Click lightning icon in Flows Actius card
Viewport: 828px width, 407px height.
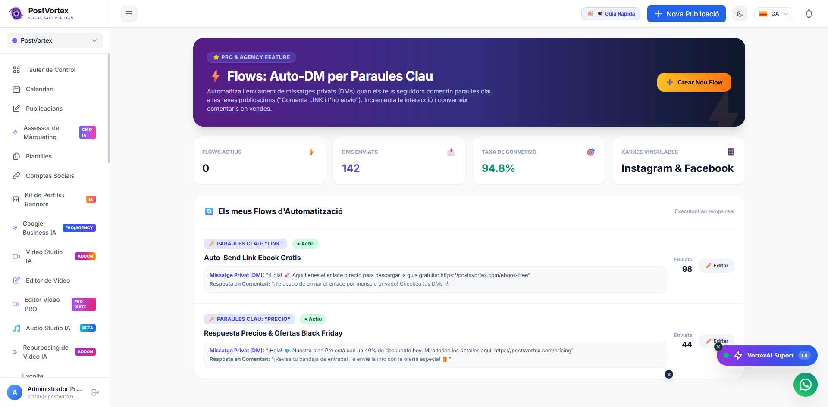click(311, 152)
